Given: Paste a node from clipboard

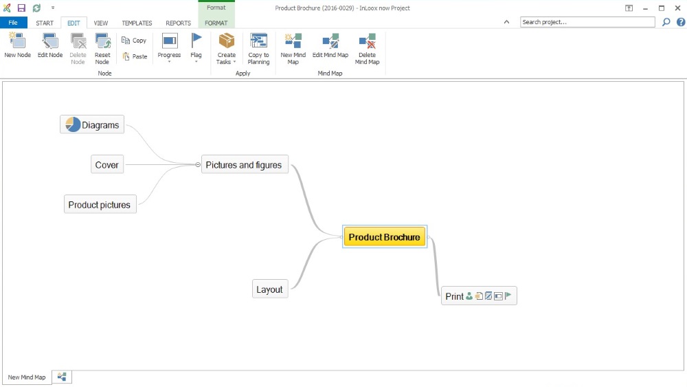Looking at the screenshot, I should pos(135,56).
